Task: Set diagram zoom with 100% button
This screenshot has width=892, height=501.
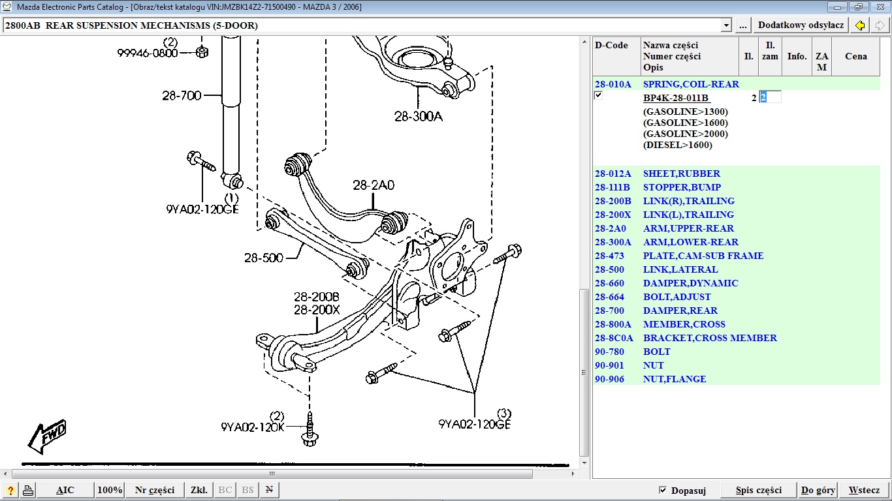Action: pyautogui.click(x=110, y=491)
